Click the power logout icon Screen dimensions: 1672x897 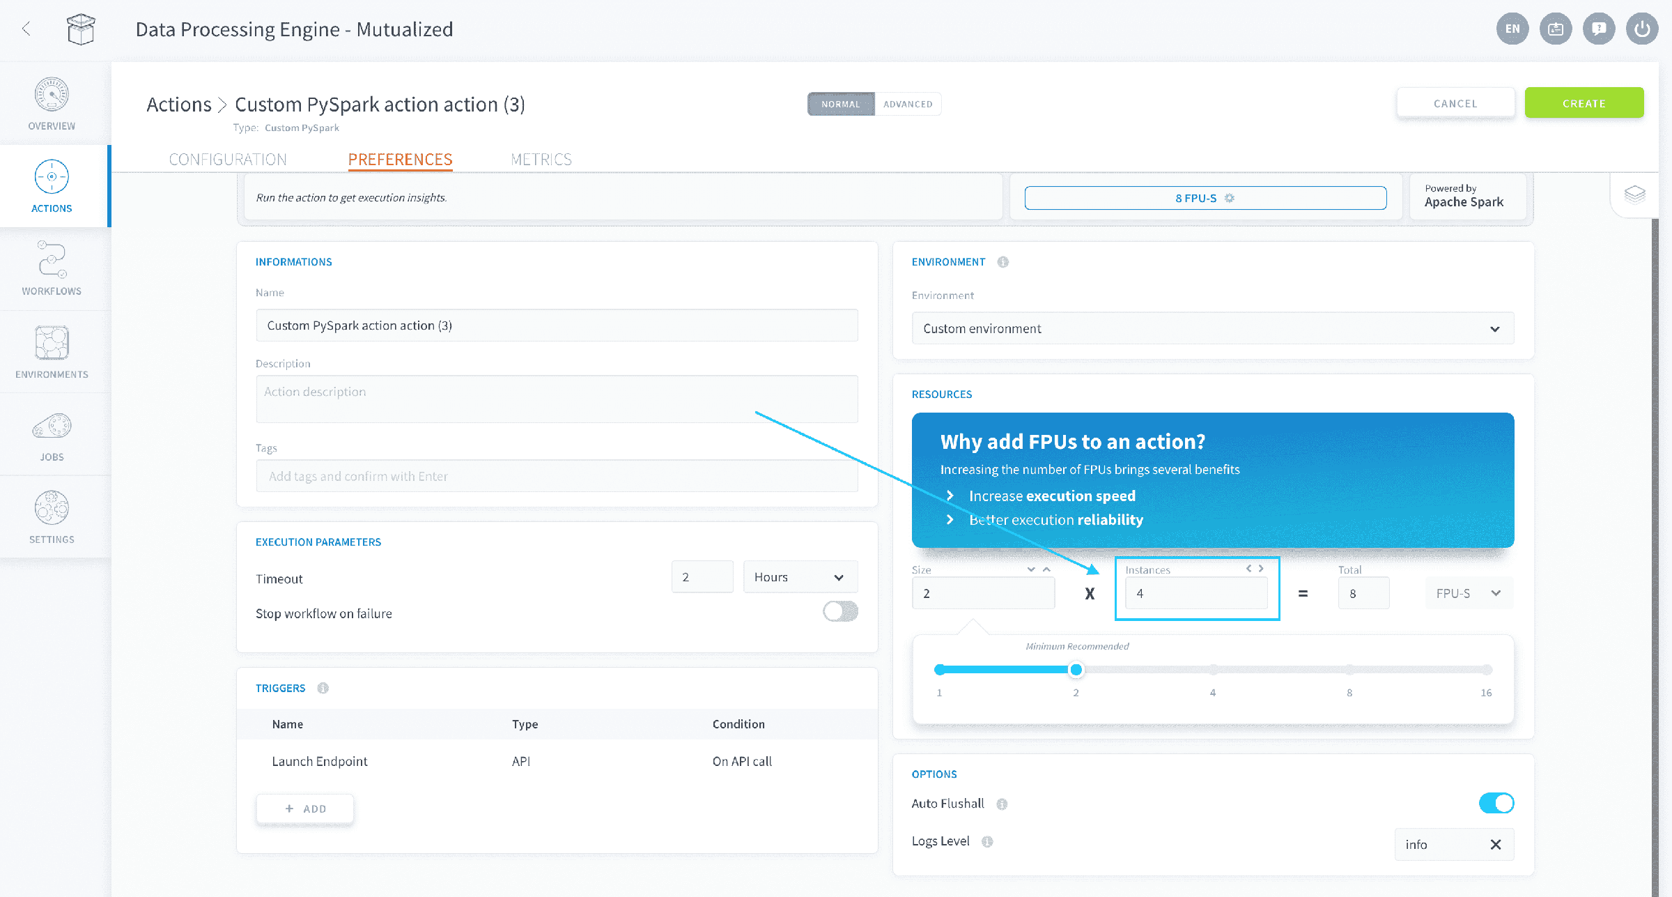1642,29
